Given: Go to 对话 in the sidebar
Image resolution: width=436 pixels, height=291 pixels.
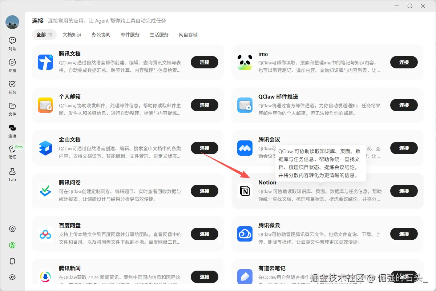Looking at the screenshot, I should pyautogui.click(x=12, y=44).
